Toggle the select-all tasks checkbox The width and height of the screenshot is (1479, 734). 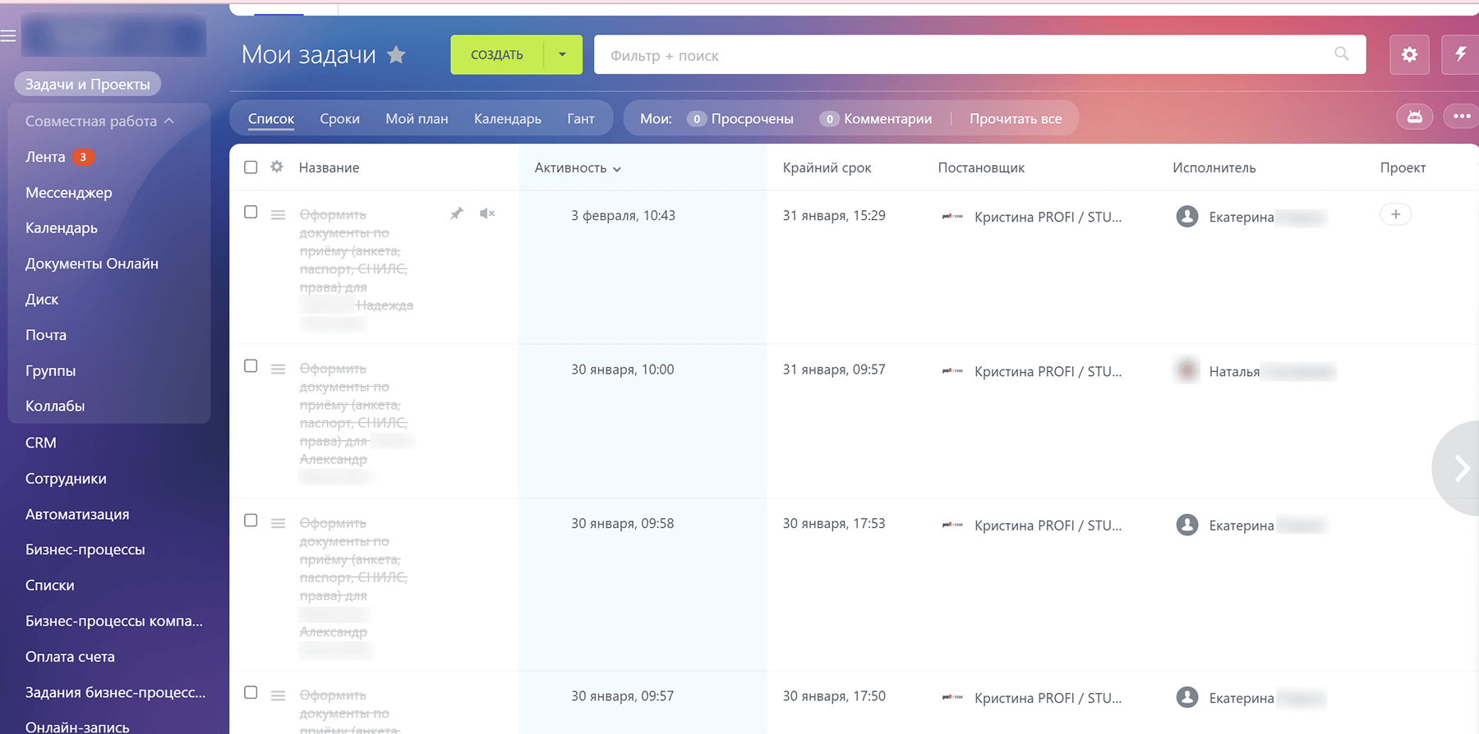click(251, 167)
